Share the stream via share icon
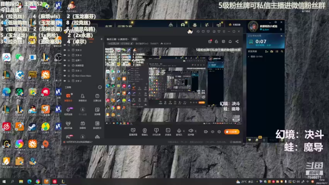 pyautogui.click(x=237, y=42)
